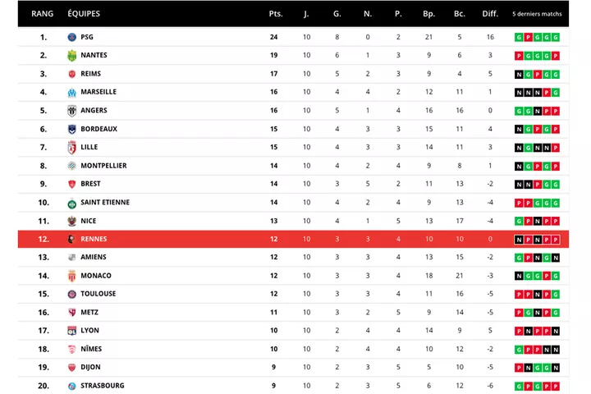
Task: Sort by Diff. column header
Action: 490,14
